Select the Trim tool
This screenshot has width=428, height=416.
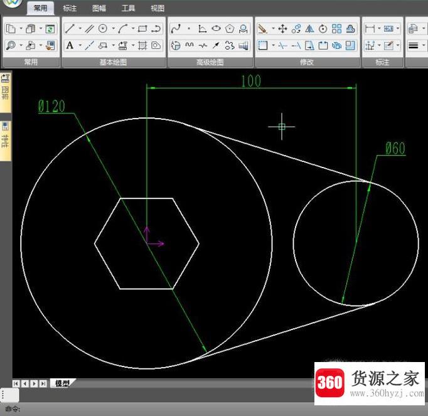pos(282,45)
